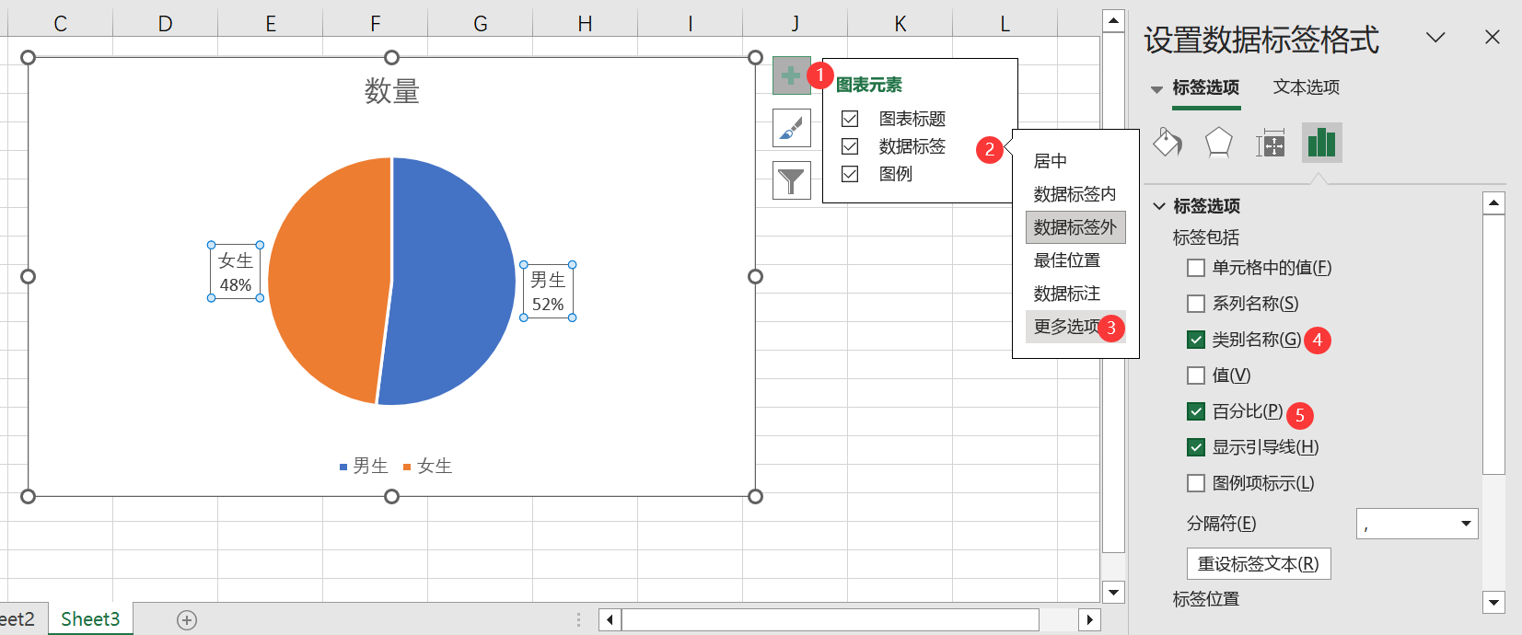This screenshot has height=635, width=1522.
Task: Select the Effects pentagon icon
Action: click(x=1218, y=143)
